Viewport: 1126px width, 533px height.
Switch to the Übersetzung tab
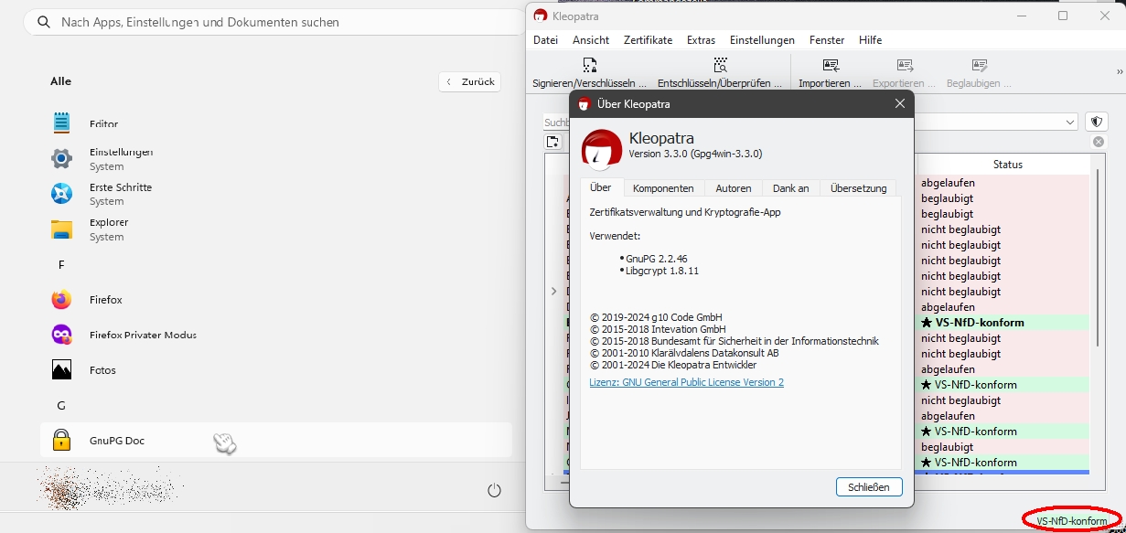(859, 188)
